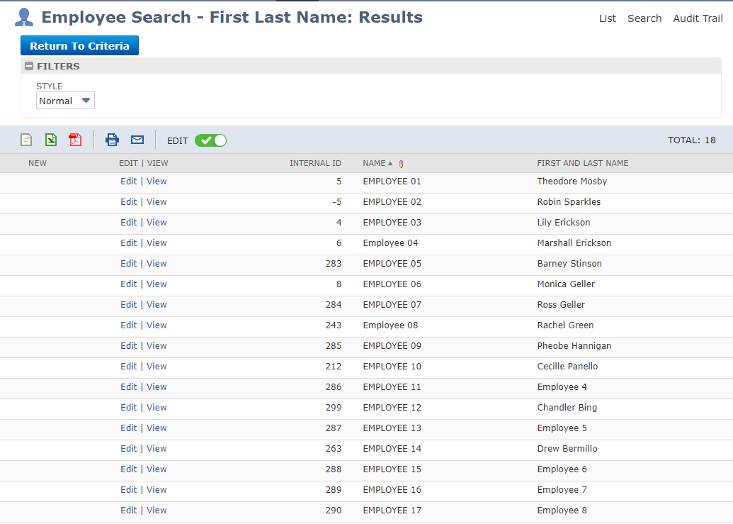Sort by NAME column header
This screenshot has height=524, width=733.
[374, 163]
